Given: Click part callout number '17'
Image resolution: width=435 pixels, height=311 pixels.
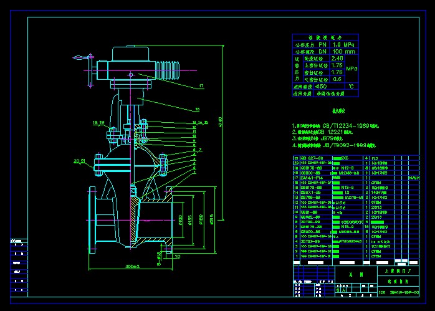Looking at the screenshot, I should click(x=201, y=86).
